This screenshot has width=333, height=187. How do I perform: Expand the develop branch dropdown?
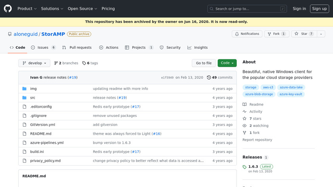coord(34,63)
